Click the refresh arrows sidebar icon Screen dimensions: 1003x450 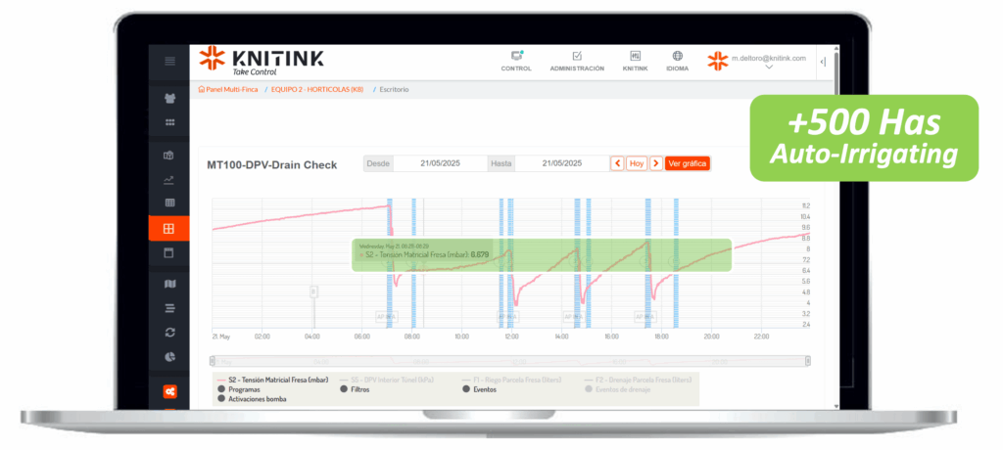point(169,333)
